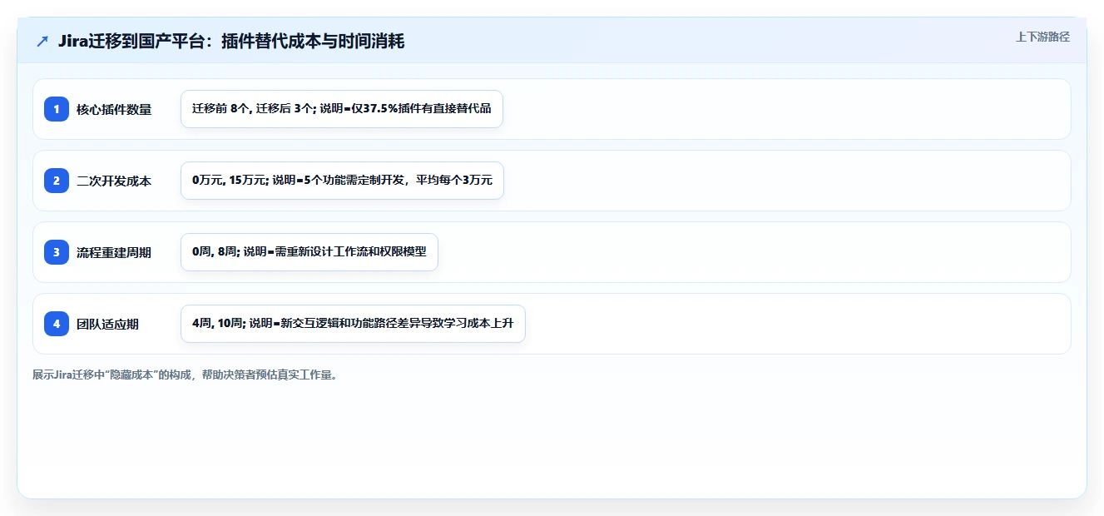Click the arrow icon beside the Jira title
This screenshot has height=516, width=1104.
[x=42, y=41]
